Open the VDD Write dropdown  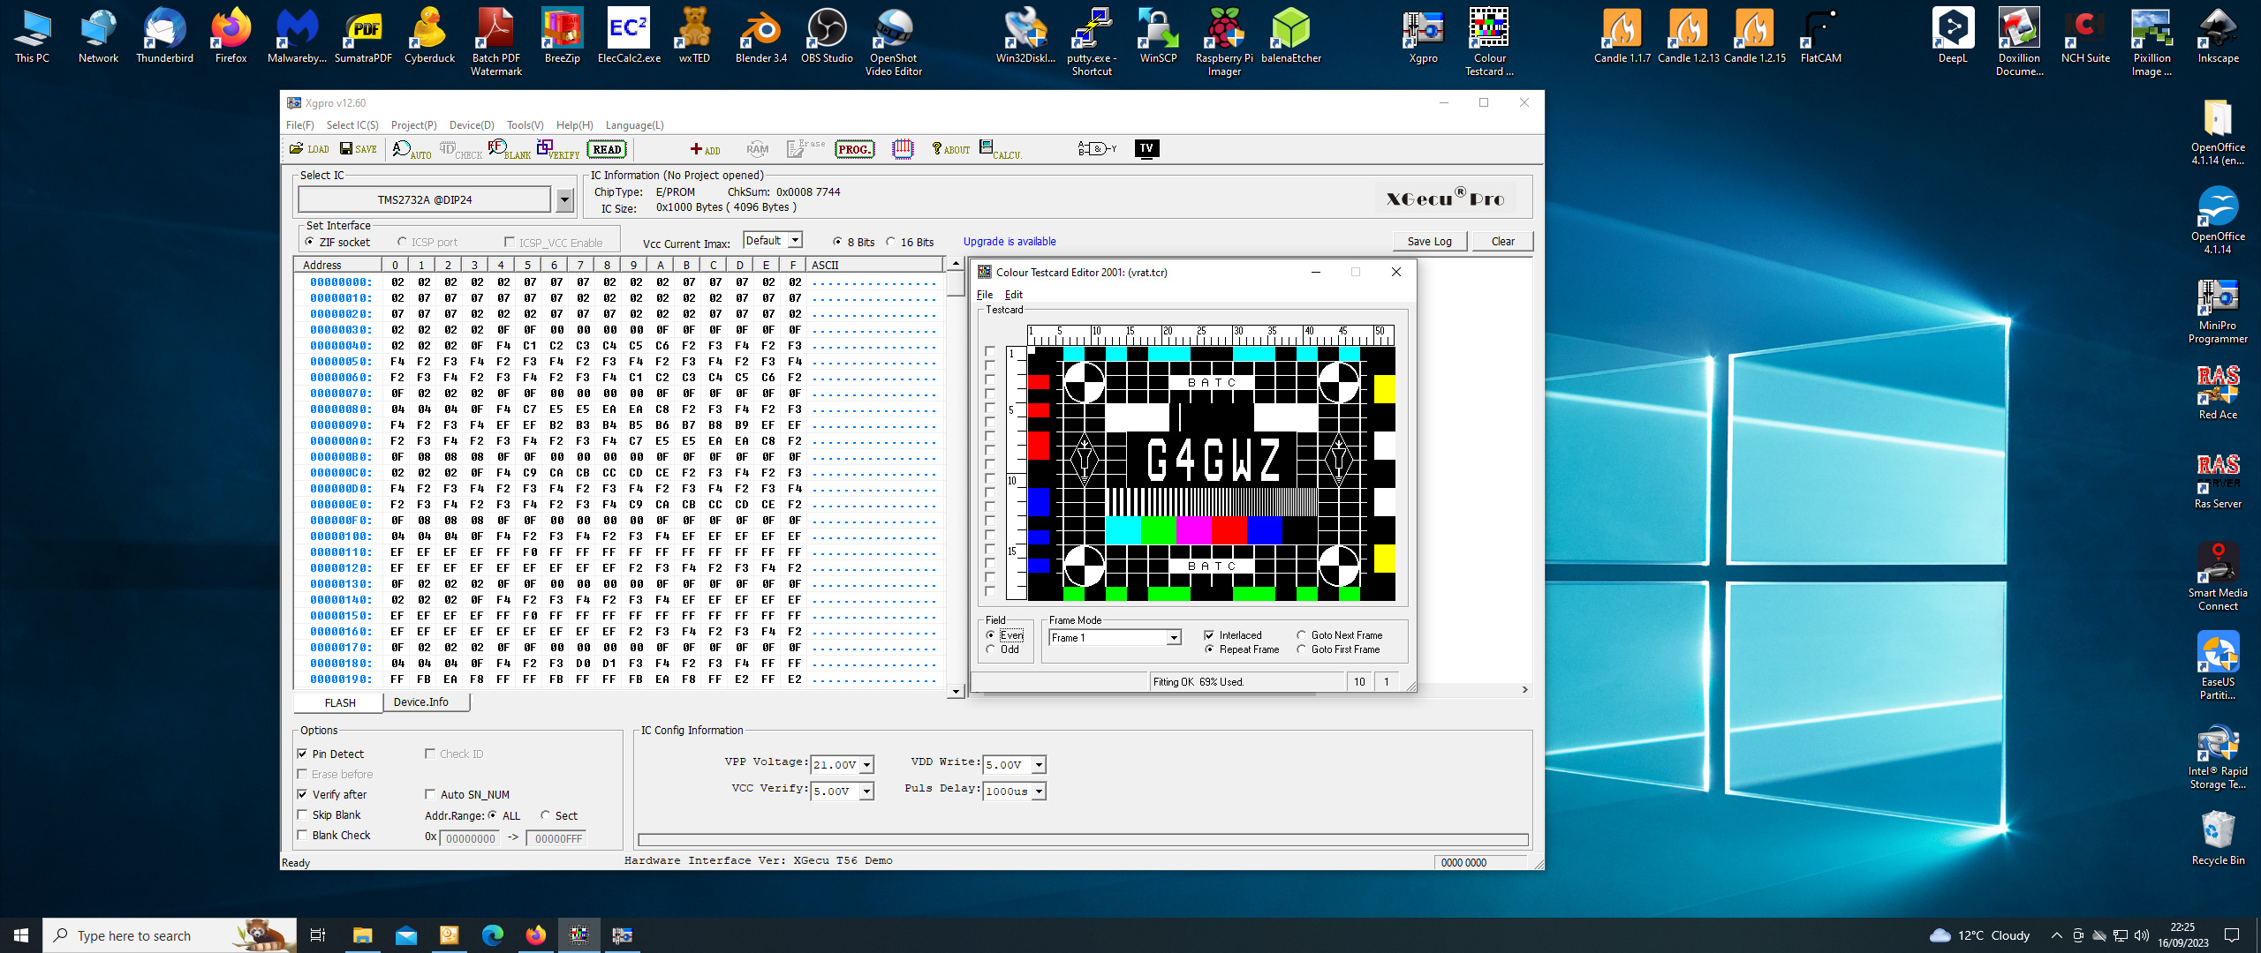click(1040, 765)
